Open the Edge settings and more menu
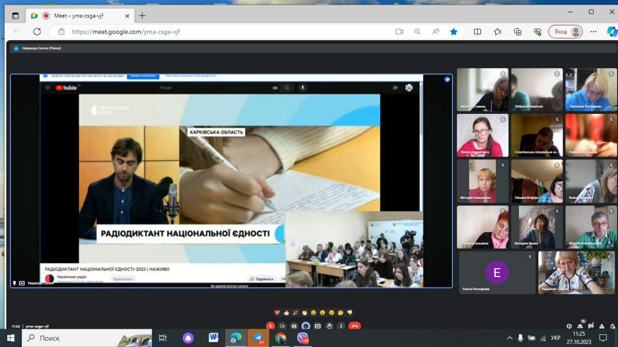 pyautogui.click(x=593, y=31)
